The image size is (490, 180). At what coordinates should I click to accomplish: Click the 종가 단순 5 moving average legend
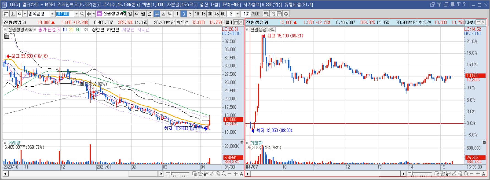coord(49,30)
